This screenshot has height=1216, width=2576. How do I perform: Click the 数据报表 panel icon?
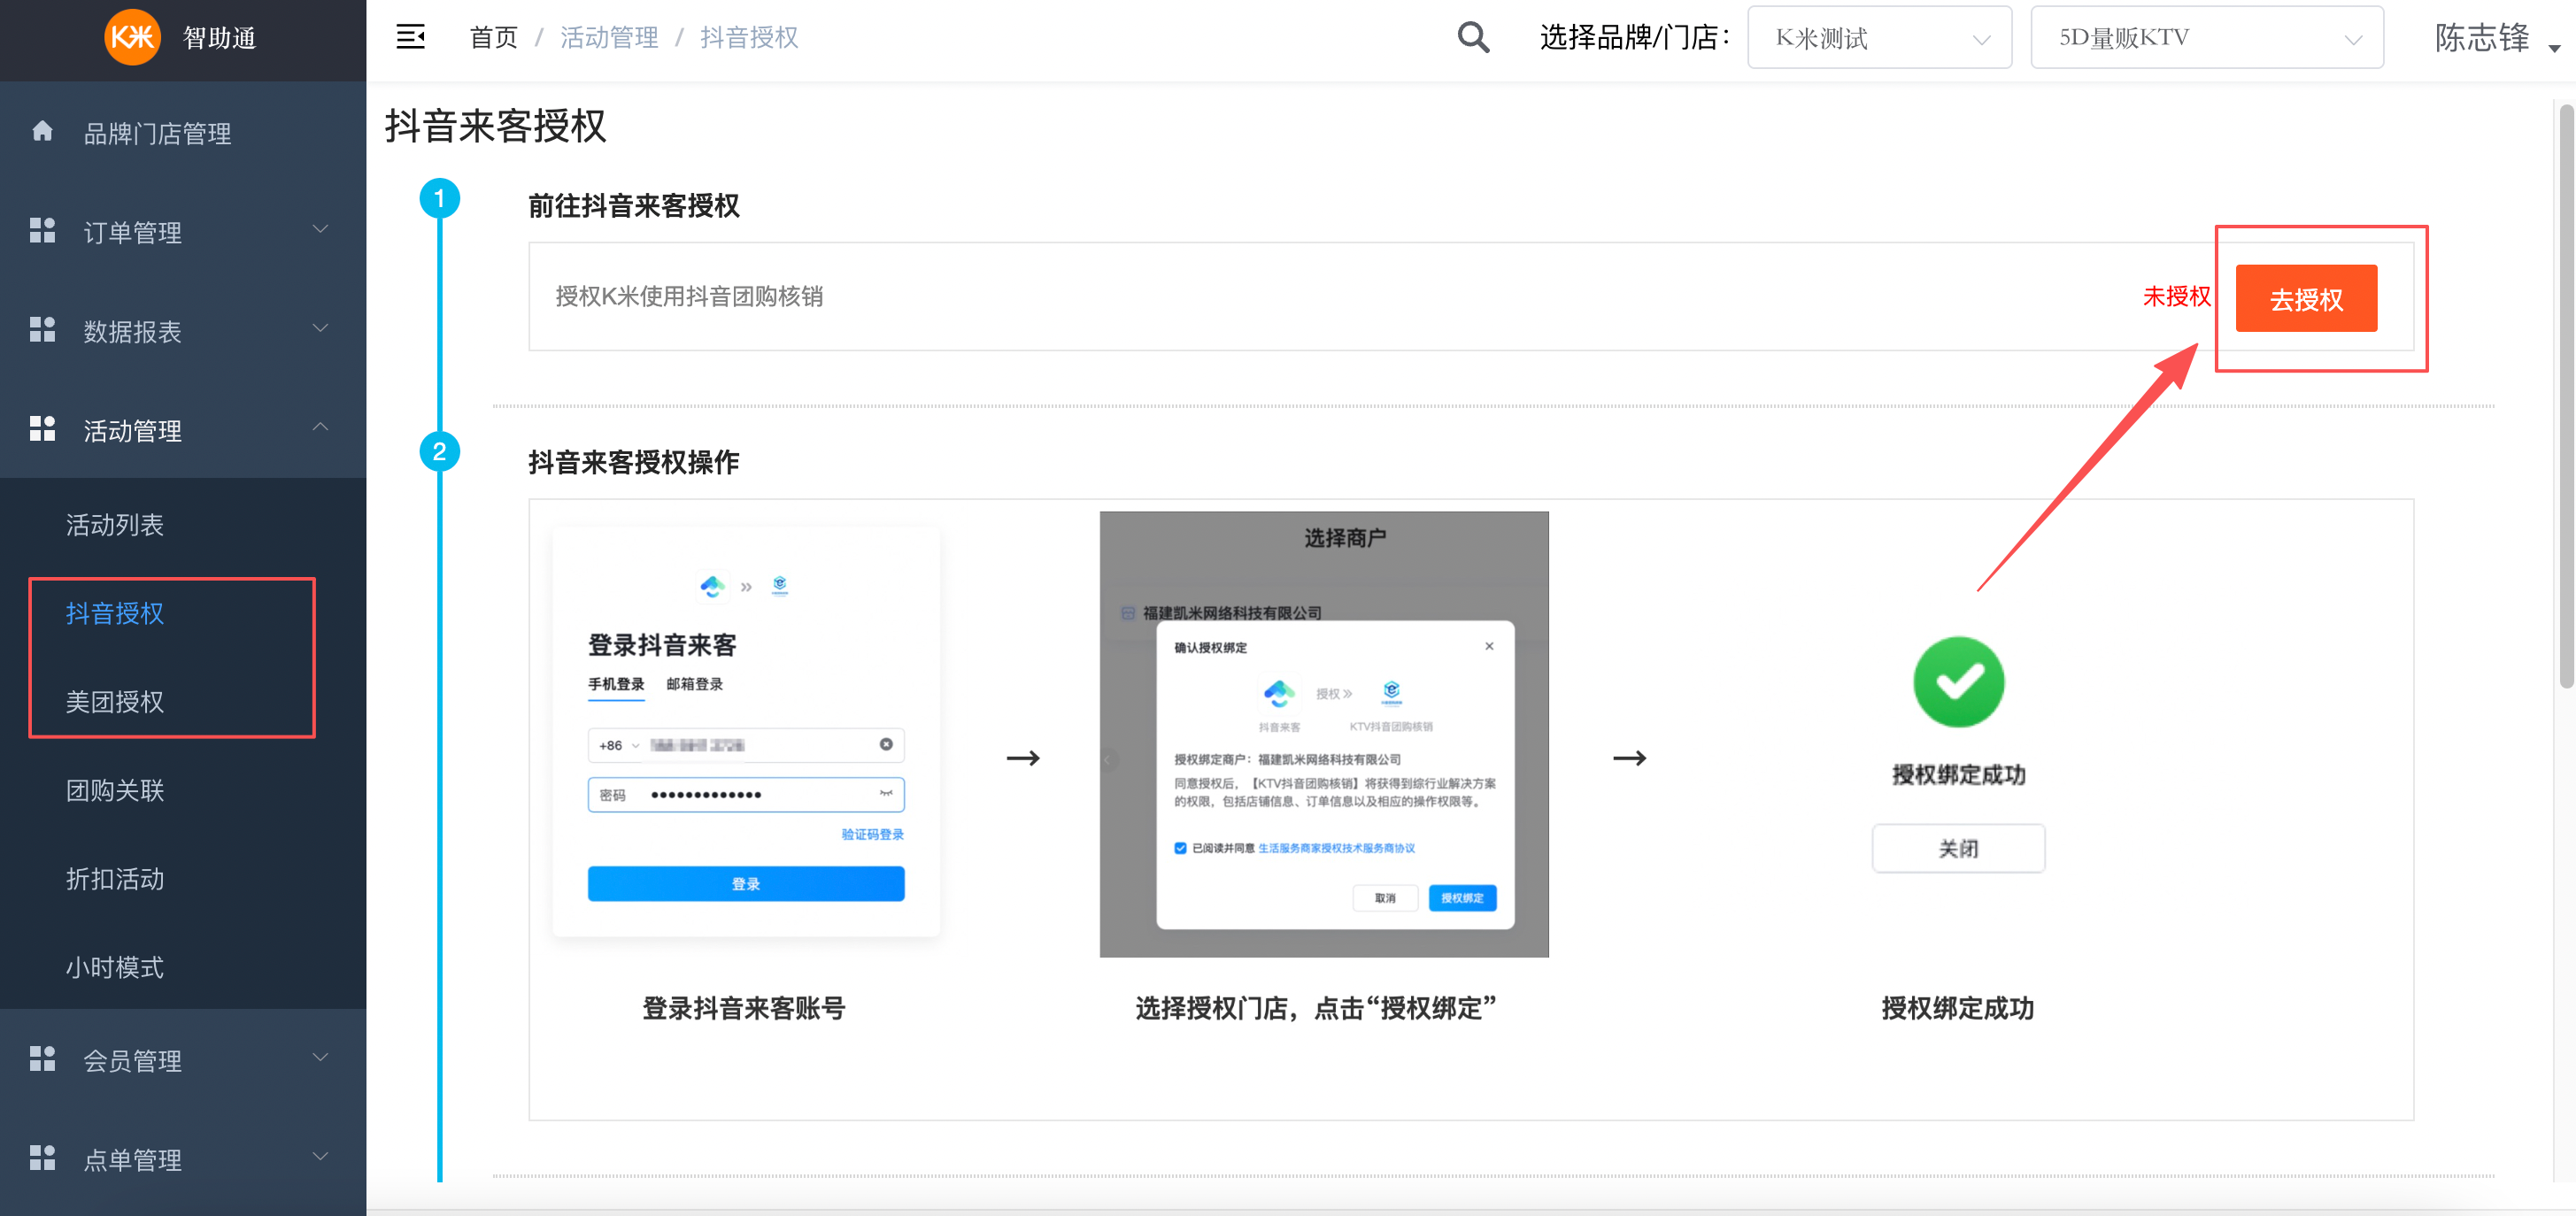pyautogui.click(x=42, y=329)
